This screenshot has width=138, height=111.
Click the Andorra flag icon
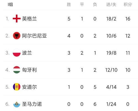(17, 87)
